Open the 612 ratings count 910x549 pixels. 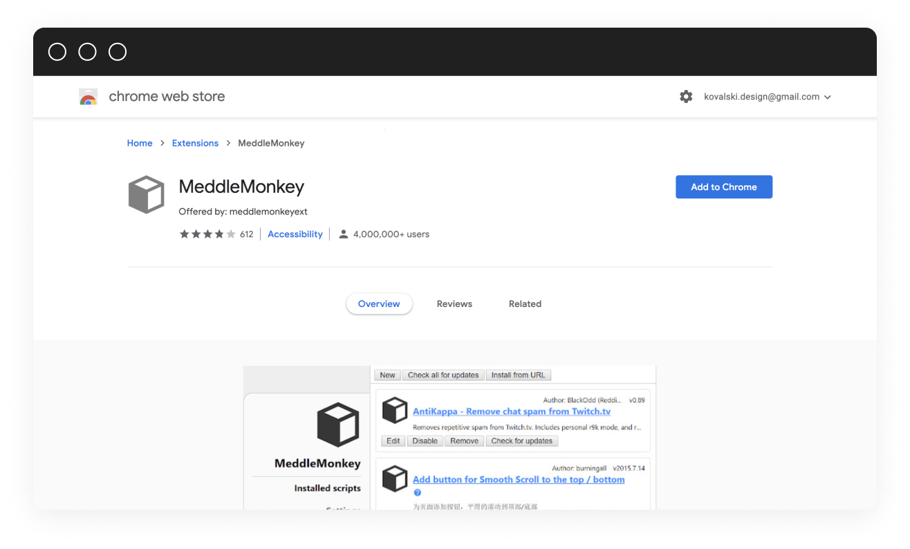pos(247,234)
